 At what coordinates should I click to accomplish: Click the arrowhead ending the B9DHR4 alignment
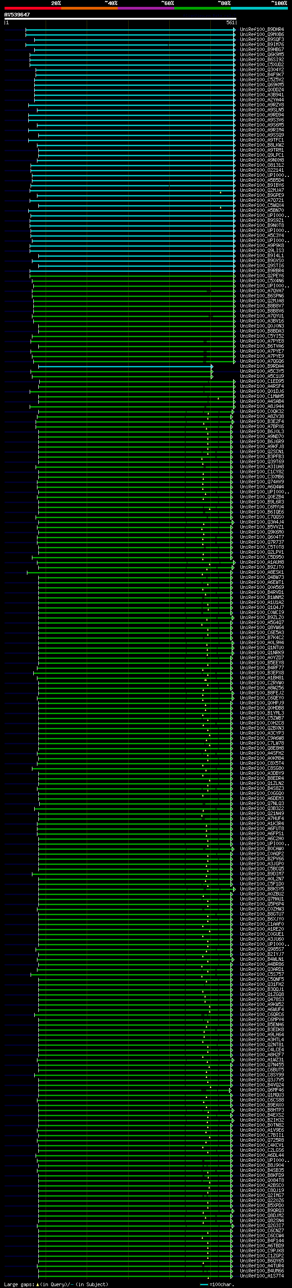point(235,30)
